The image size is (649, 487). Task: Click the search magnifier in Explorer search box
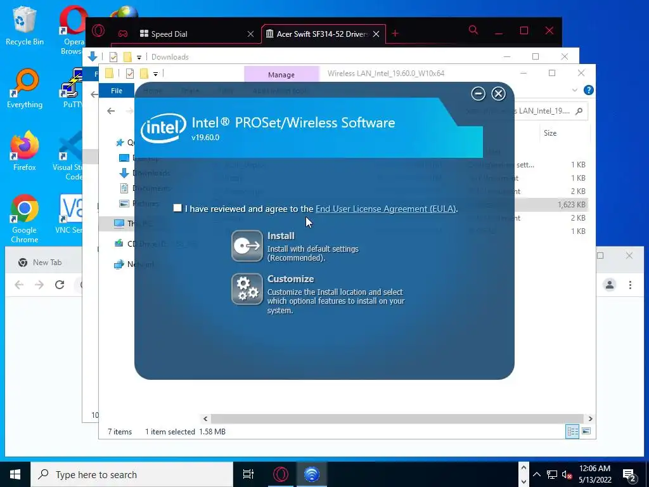(579, 111)
